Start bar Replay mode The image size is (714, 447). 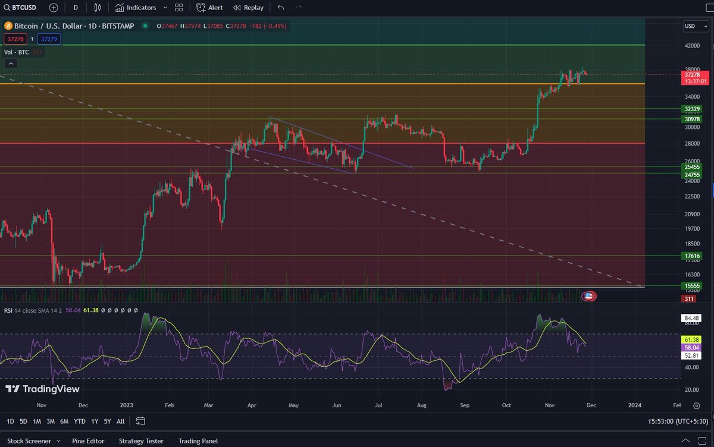click(248, 8)
